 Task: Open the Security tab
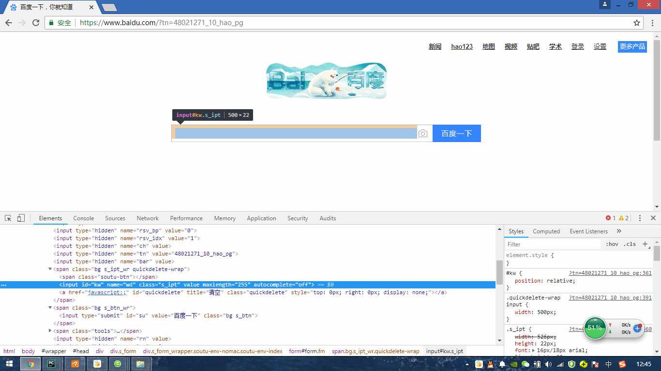[x=298, y=218]
